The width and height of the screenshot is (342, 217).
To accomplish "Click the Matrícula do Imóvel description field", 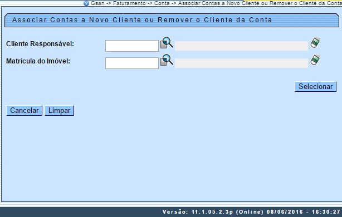I will 241,63.
